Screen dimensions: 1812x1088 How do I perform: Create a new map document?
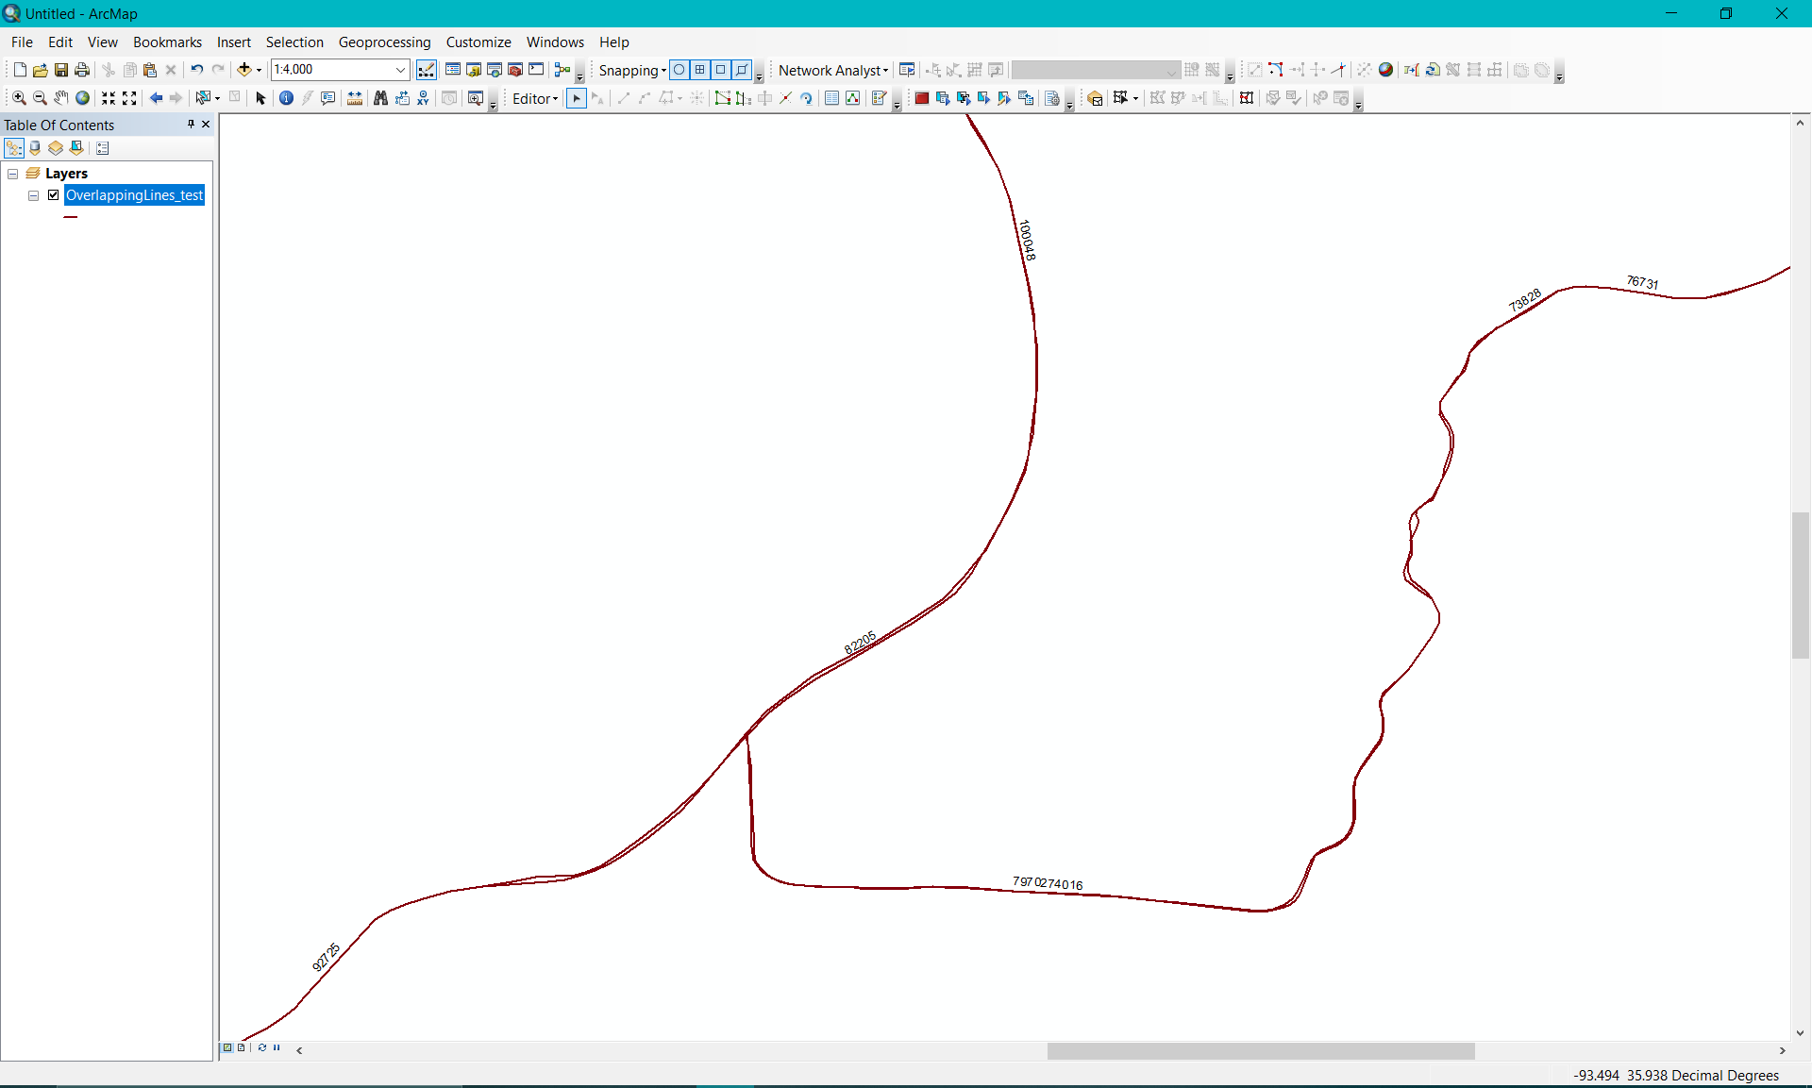coord(19,70)
